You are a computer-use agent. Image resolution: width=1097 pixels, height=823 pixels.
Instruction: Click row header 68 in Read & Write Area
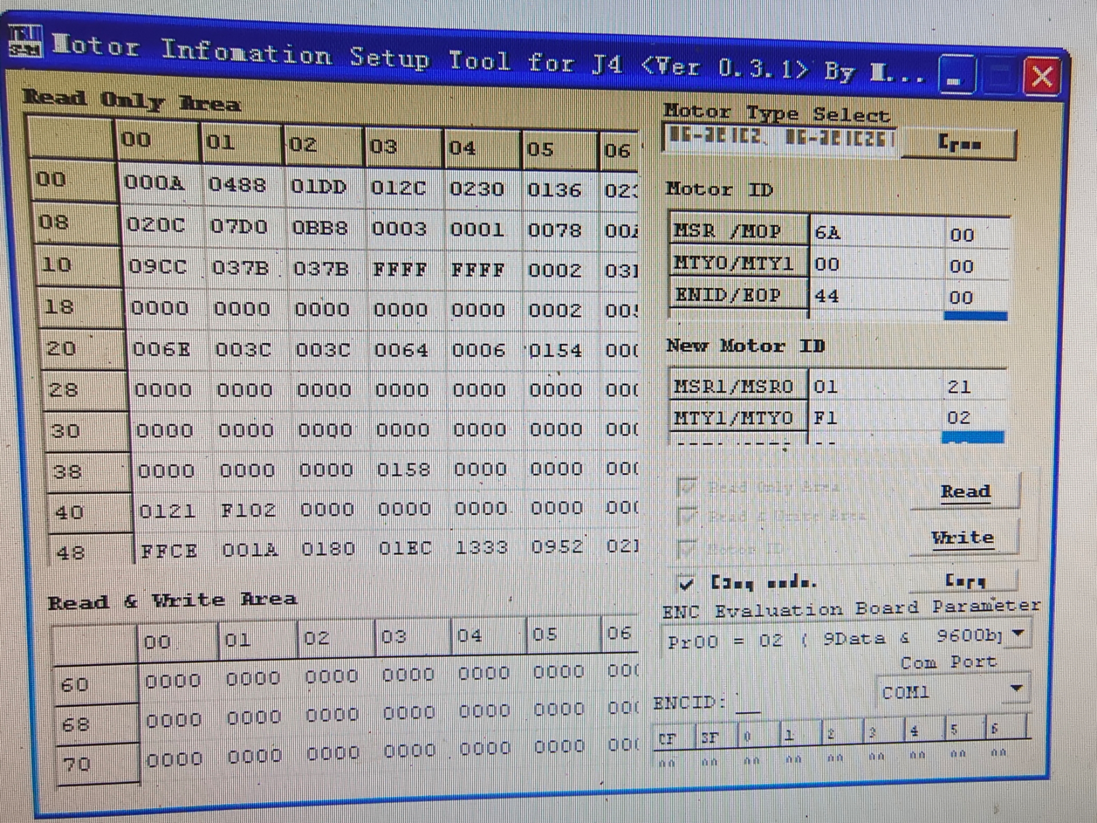click(97, 724)
